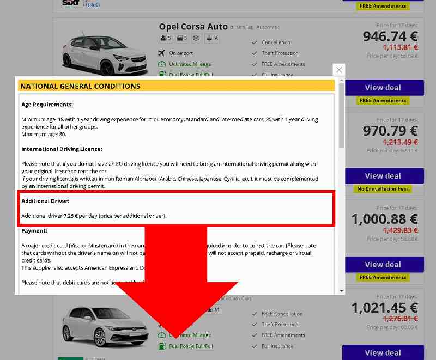Click the conditions popup scrollbar thumb

tap(342, 116)
